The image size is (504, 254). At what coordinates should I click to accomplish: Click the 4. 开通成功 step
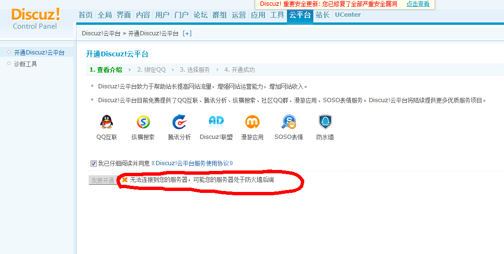tap(240, 70)
